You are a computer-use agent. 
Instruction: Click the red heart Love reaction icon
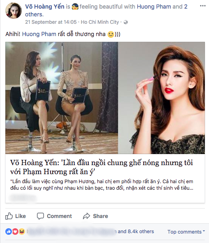pos(15,232)
